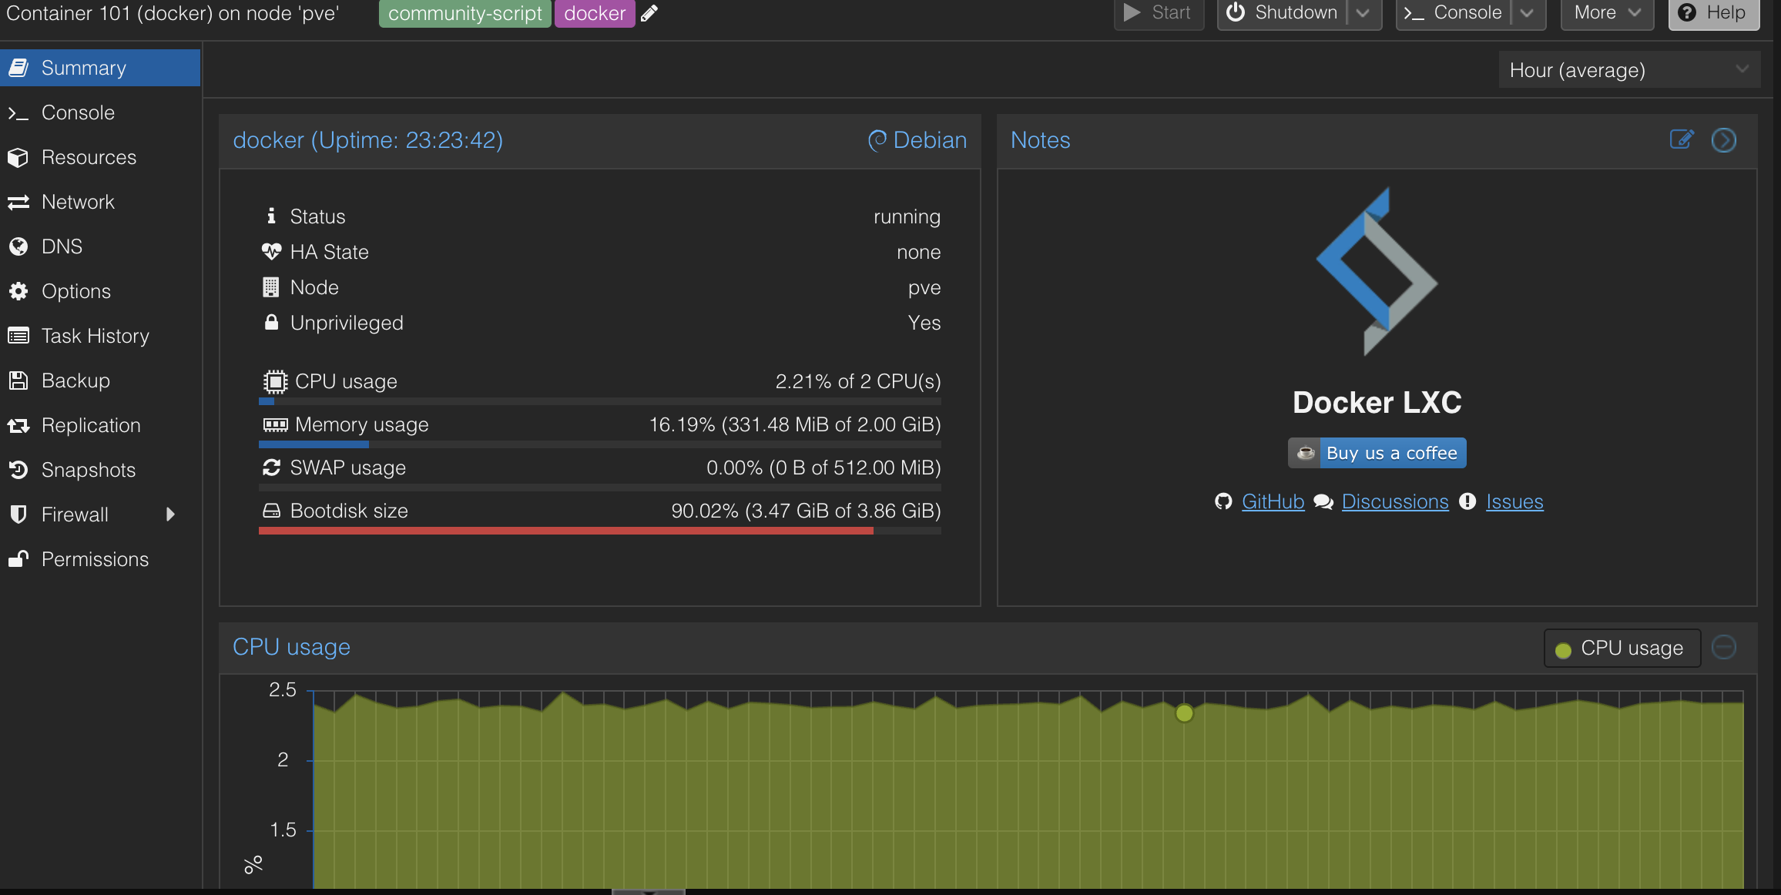1781x895 pixels.
Task: Open the Firewall section
Action: tap(100, 515)
